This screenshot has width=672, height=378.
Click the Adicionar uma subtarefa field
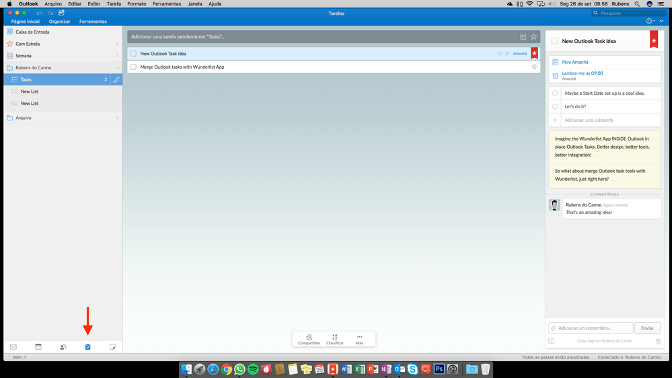coord(604,120)
